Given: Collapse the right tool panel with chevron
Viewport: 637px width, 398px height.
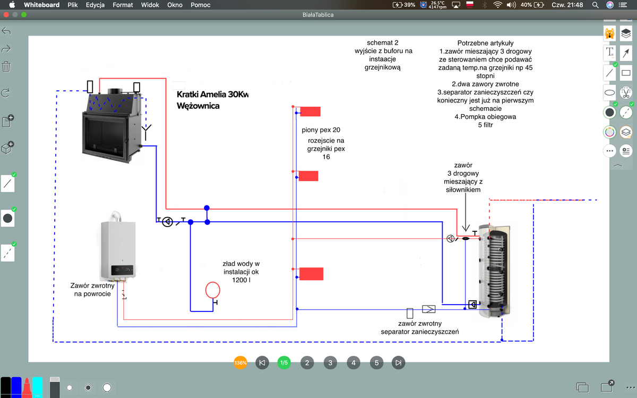Looking at the screenshot, I should point(618,166).
